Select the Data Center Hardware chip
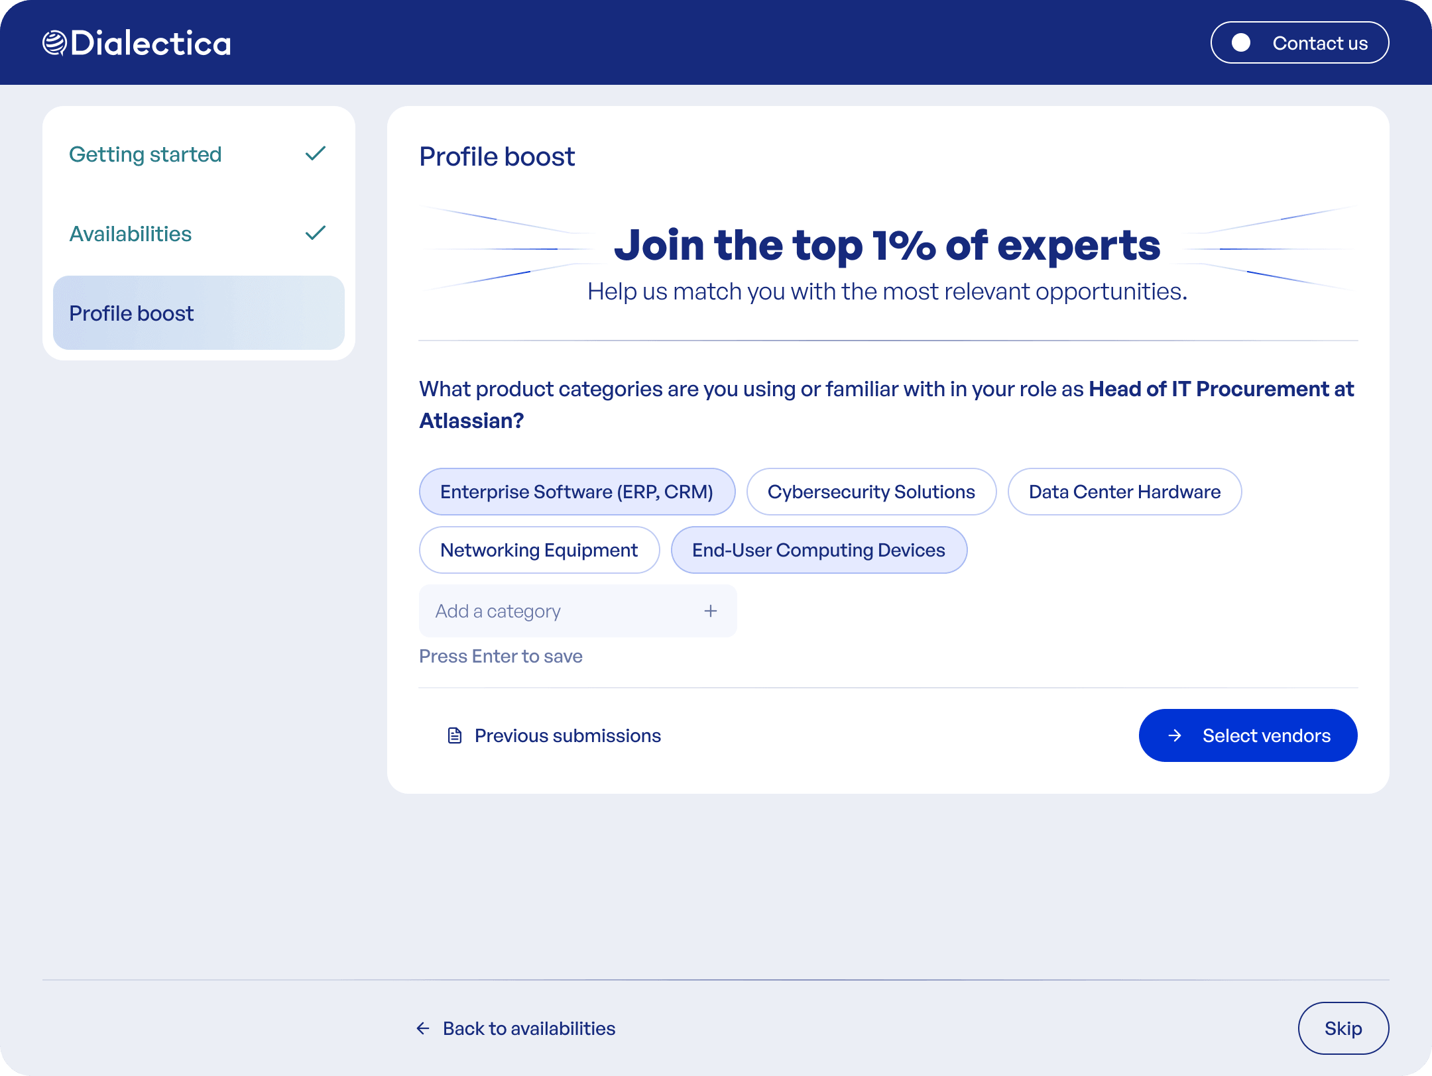 (1124, 492)
